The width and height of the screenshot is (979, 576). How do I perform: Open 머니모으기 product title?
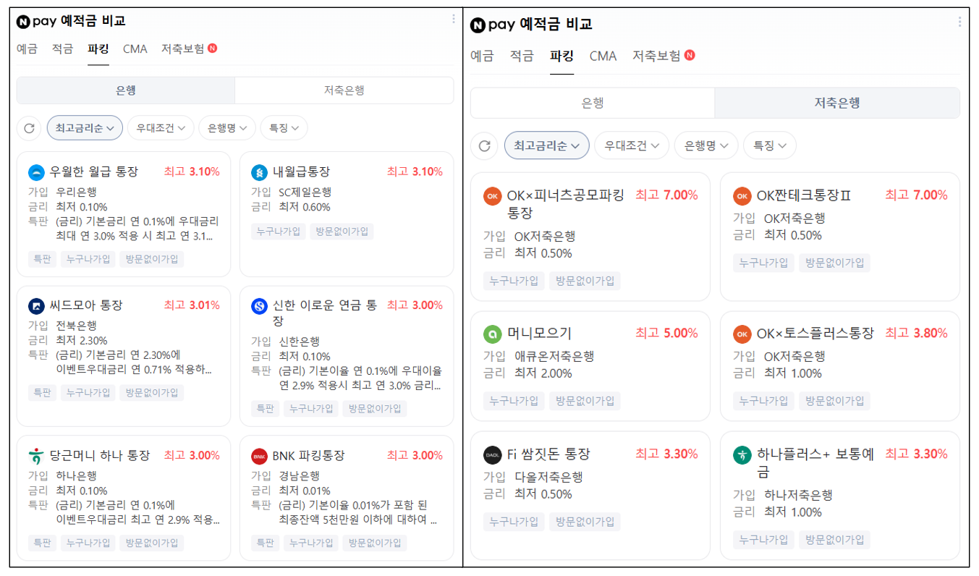click(539, 334)
